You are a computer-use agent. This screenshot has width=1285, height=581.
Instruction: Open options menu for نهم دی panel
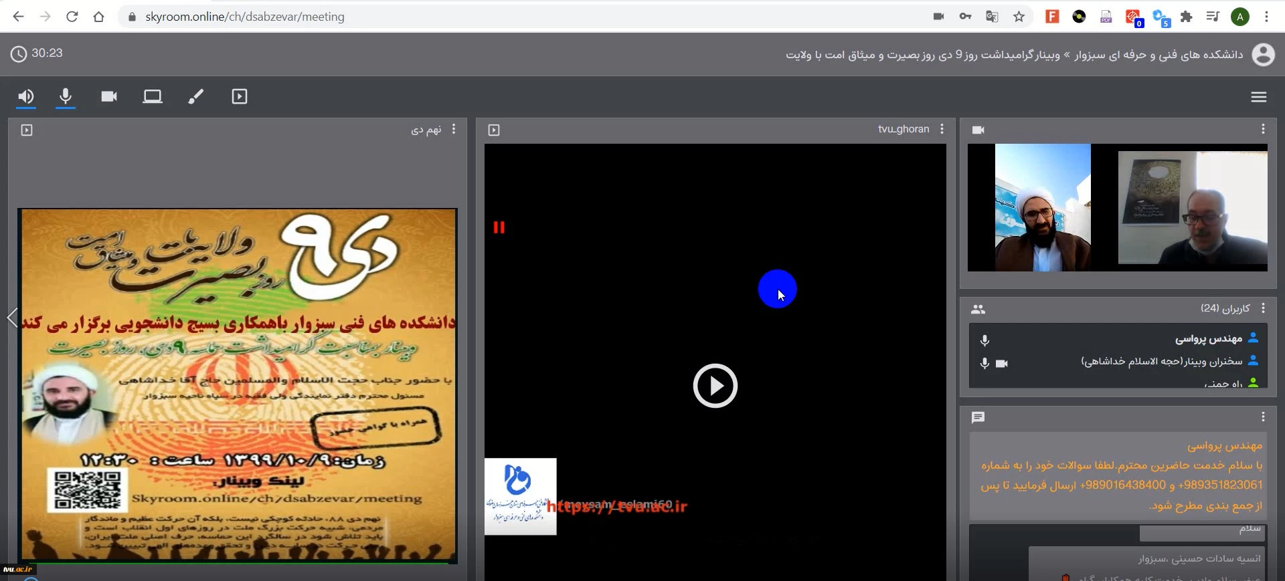[454, 129]
